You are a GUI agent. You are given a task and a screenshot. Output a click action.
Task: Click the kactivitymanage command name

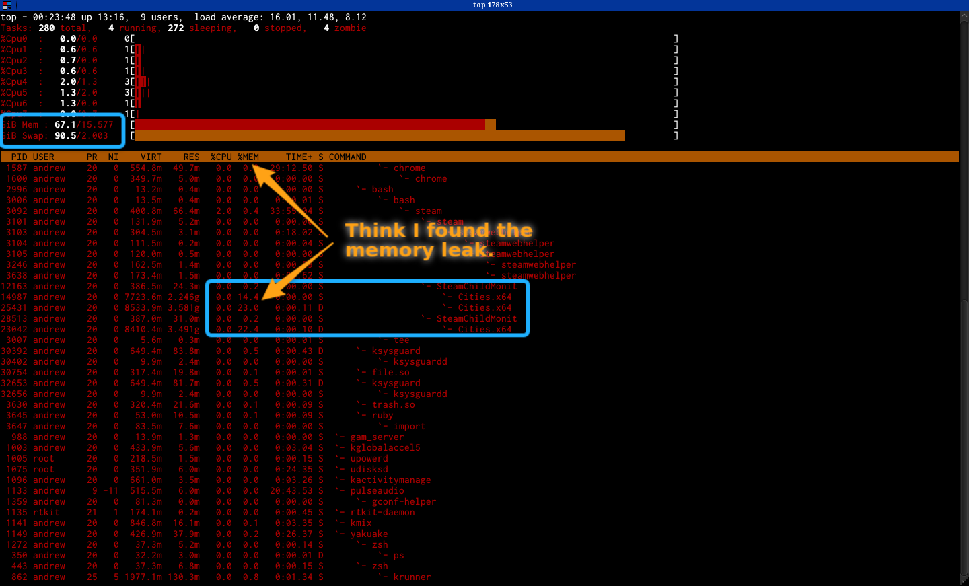tap(391, 480)
